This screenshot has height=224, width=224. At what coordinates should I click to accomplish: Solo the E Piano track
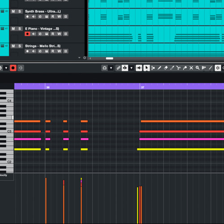click(20, 29)
